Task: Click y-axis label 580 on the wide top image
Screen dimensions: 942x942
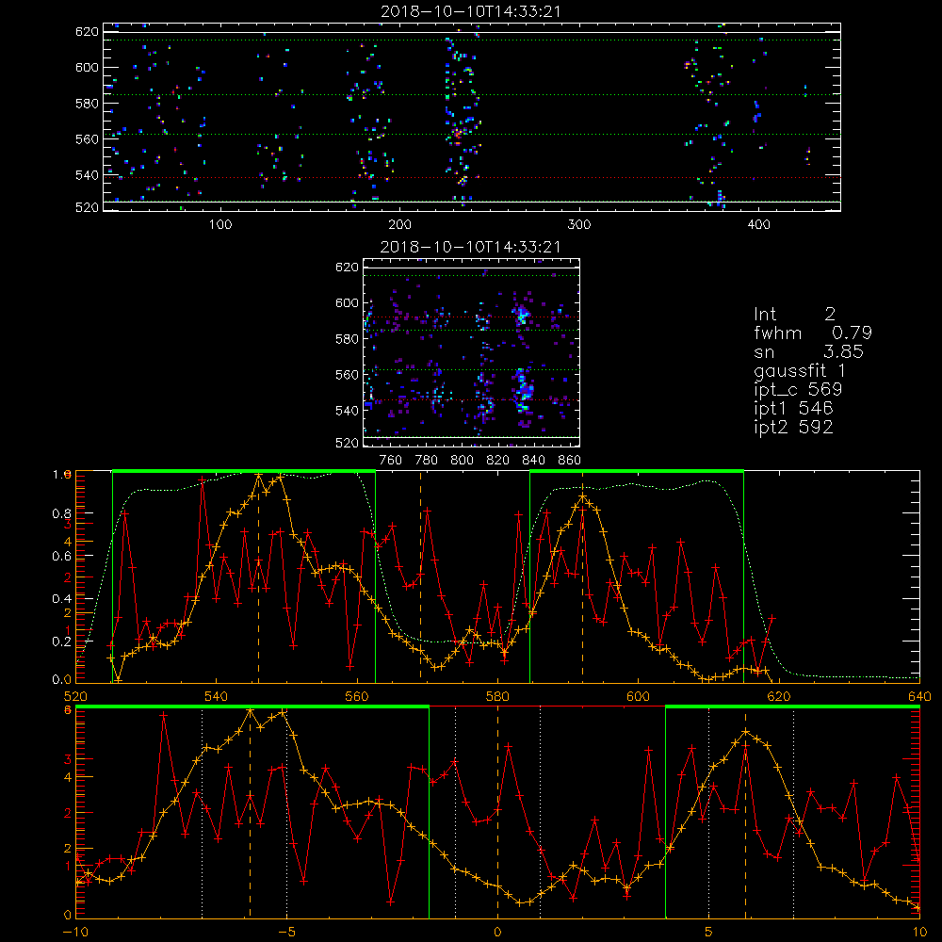Action: tap(87, 104)
